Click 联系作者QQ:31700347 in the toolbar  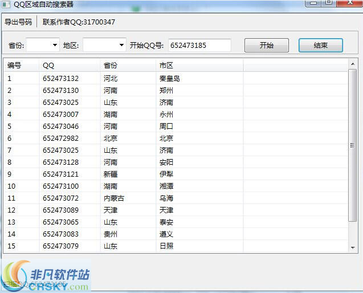tap(79, 22)
